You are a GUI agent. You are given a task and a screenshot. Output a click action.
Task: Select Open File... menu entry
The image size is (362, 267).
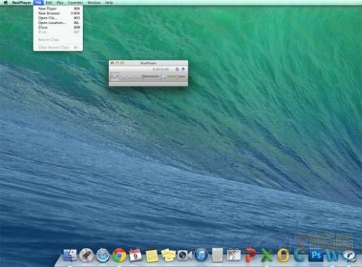coord(58,18)
